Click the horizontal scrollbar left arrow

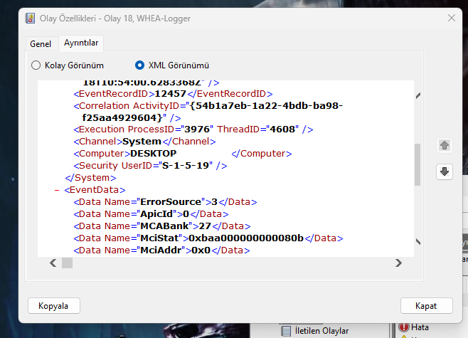(53, 263)
